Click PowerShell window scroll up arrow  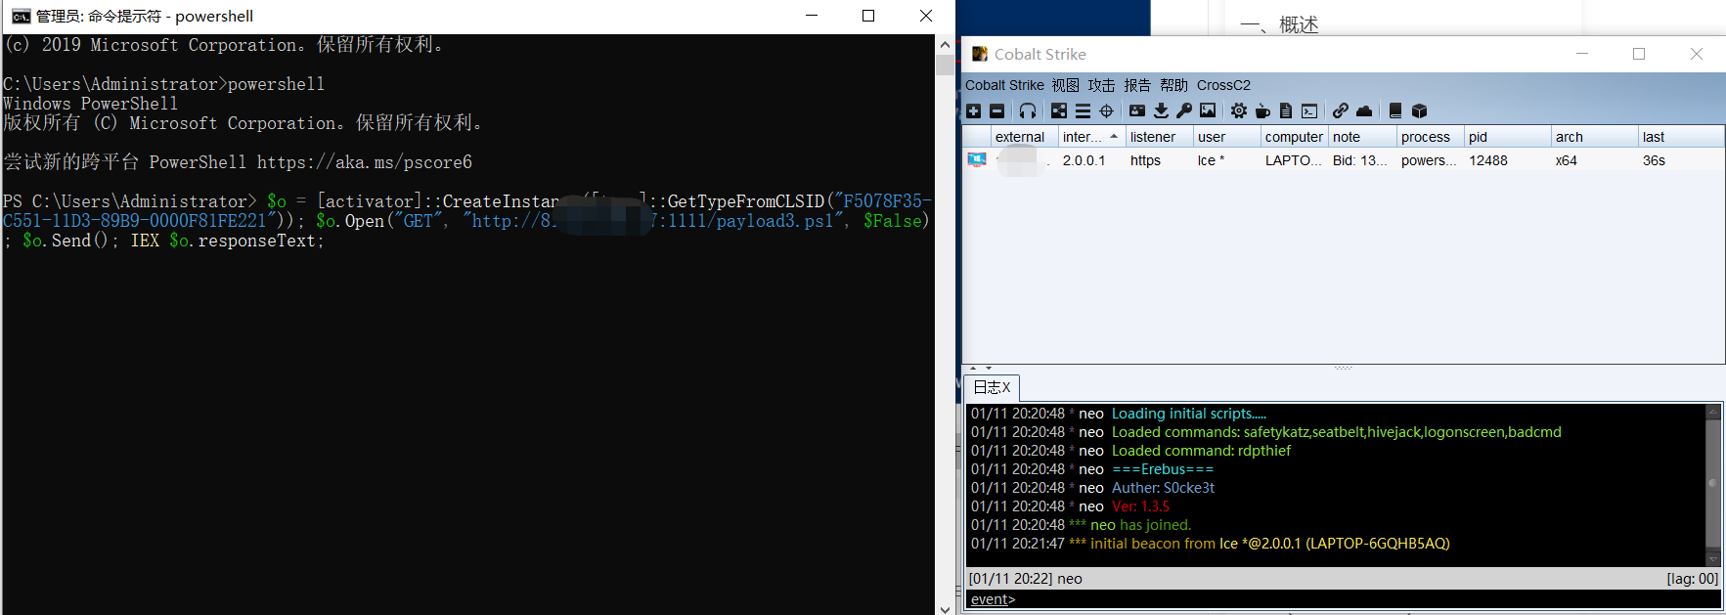coord(945,45)
